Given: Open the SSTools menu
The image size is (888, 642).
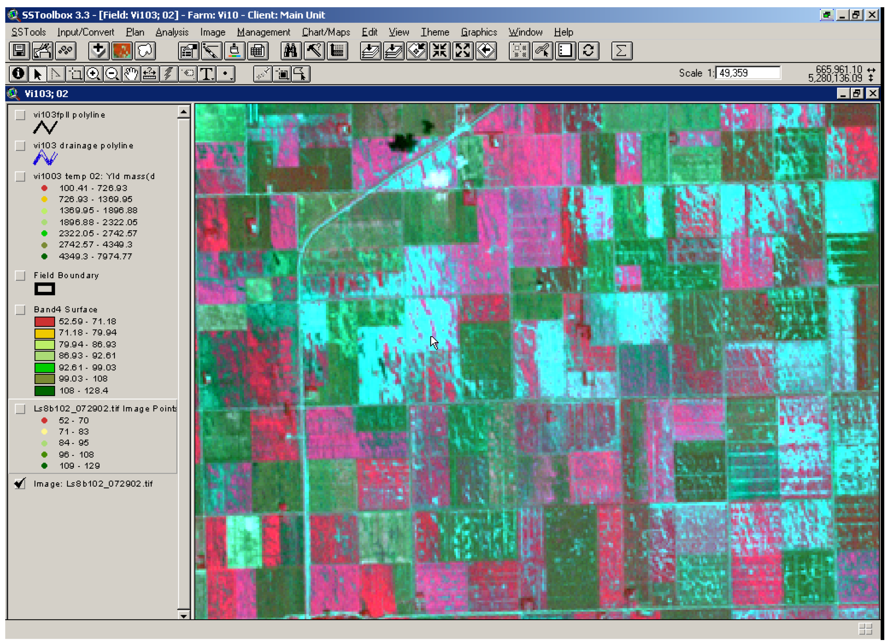Looking at the screenshot, I should 29,32.
